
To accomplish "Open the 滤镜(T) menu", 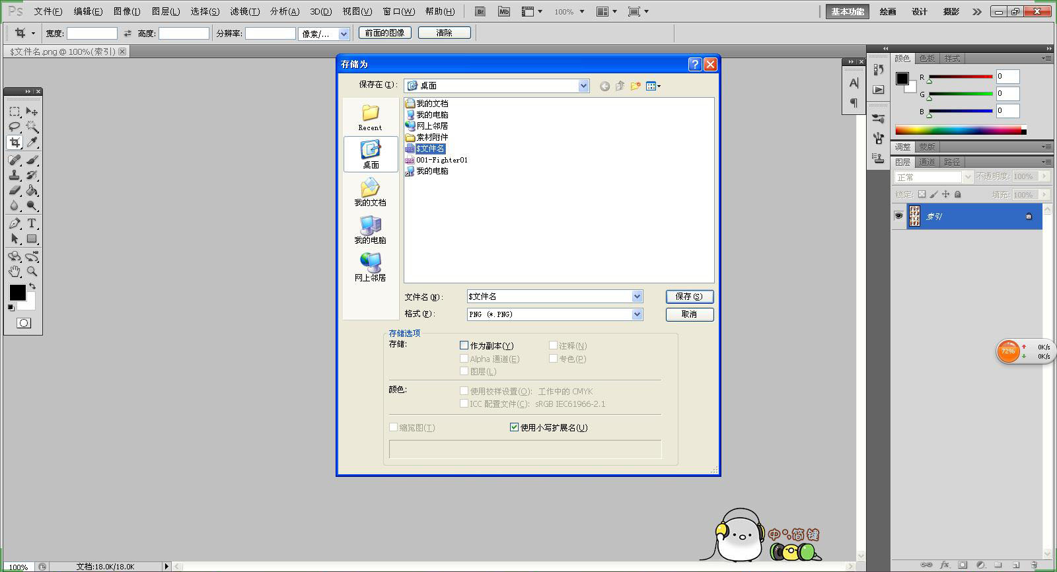I will (x=244, y=11).
